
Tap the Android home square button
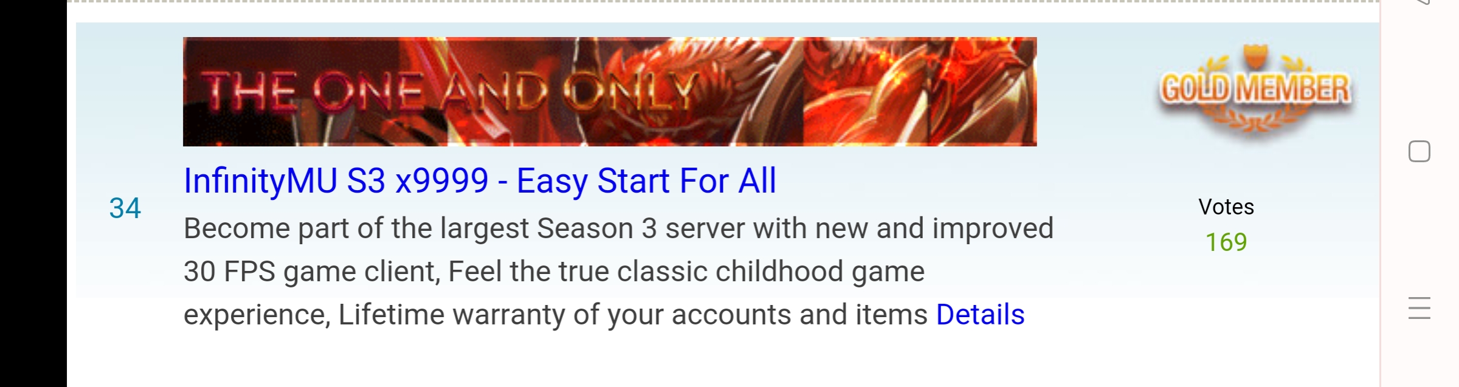(1419, 151)
